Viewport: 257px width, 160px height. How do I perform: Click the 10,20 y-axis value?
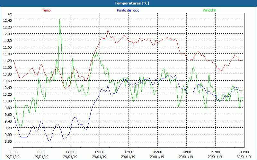point(7,94)
